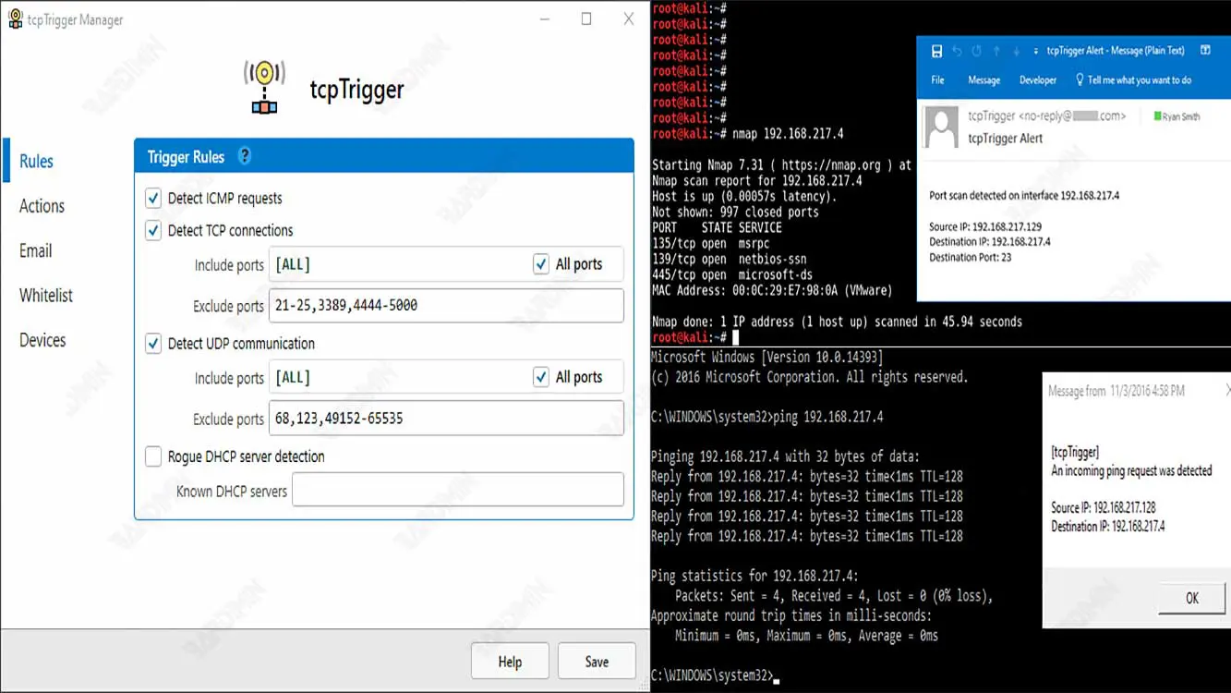
Task: Click '135/tcp open msrpc' in nmap output
Action: click(711, 243)
